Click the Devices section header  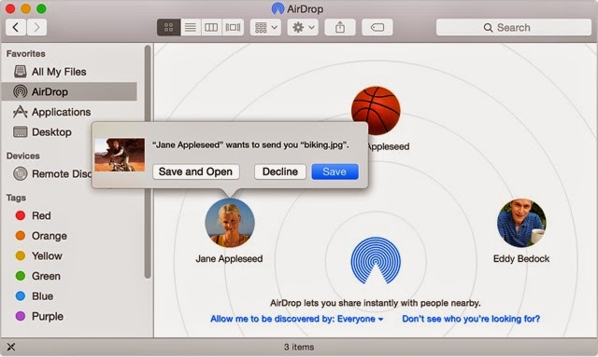[22, 156]
